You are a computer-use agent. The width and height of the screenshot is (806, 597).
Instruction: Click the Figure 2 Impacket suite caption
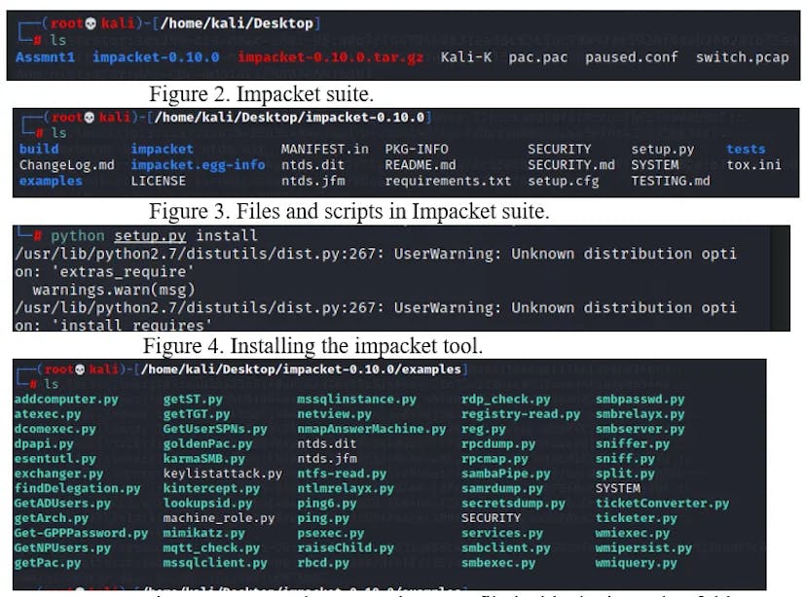click(x=262, y=94)
